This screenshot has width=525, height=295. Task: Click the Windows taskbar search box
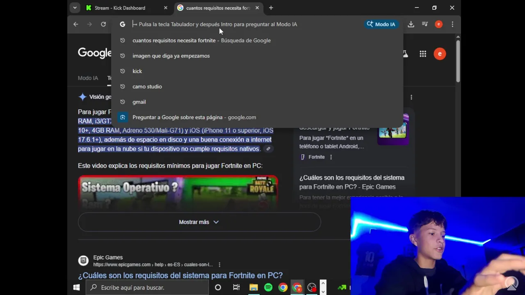(147, 288)
